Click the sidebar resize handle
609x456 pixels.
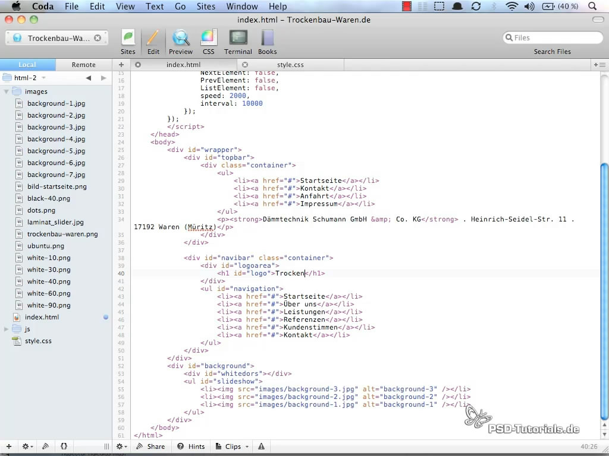coord(106,446)
